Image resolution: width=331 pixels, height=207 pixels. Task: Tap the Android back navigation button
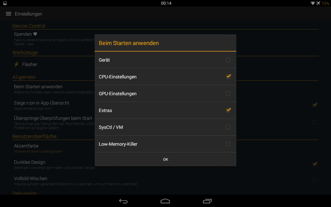tap(123, 201)
